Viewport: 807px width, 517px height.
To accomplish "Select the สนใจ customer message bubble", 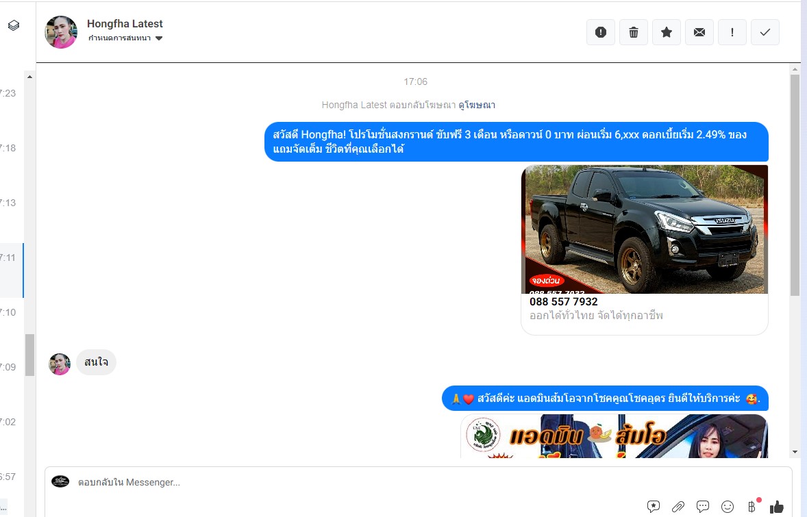I will 96,362.
